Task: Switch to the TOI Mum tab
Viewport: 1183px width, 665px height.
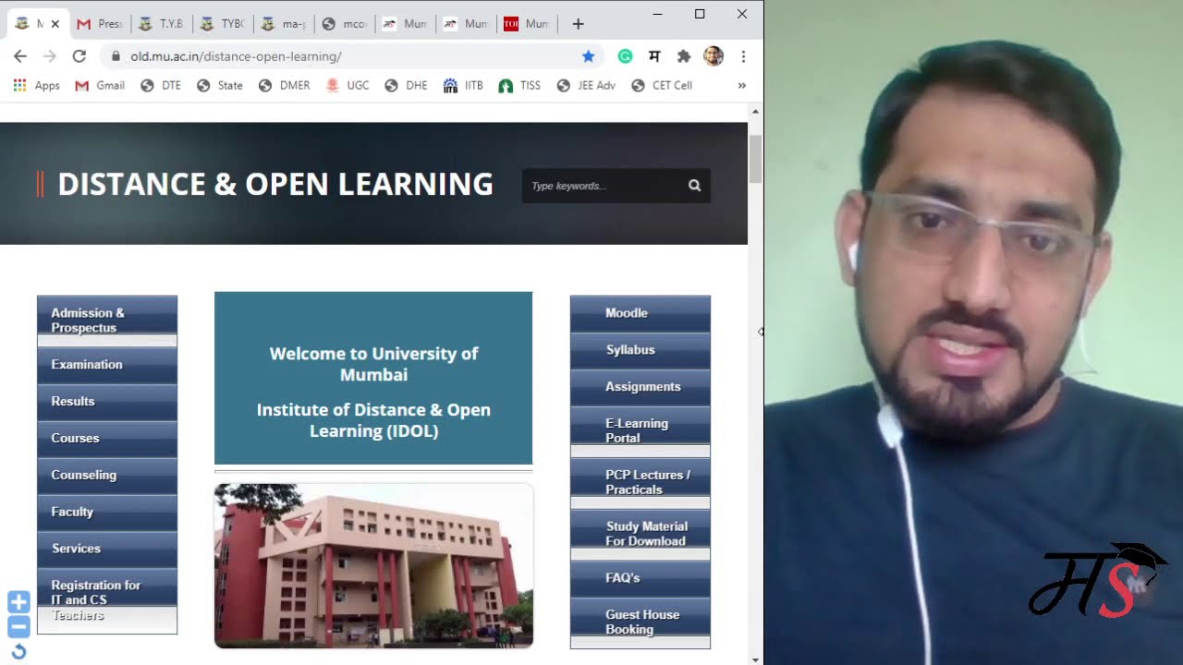Action: point(526,24)
